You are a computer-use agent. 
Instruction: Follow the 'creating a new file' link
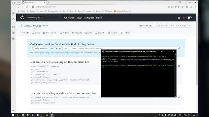(x=49, y=53)
